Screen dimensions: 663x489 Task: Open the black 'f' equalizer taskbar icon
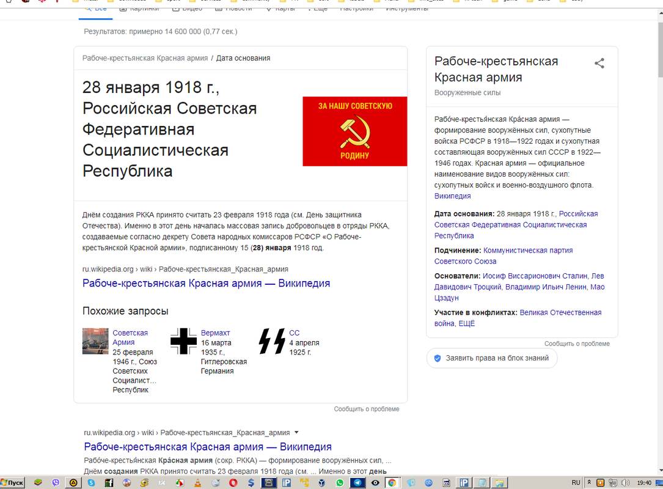click(x=109, y=483)
